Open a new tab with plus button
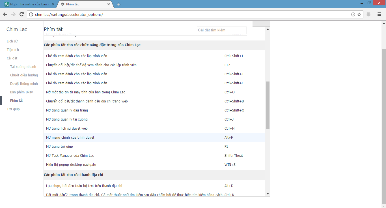Viewport: 386px width, 208px height. pyautogui.click(x=119, y=4)
